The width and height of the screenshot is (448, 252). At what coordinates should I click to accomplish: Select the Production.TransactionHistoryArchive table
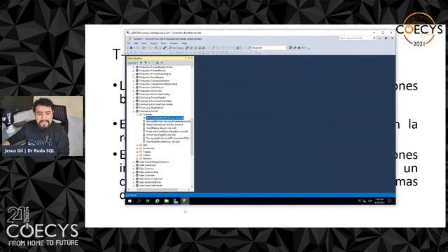[158, 84]
